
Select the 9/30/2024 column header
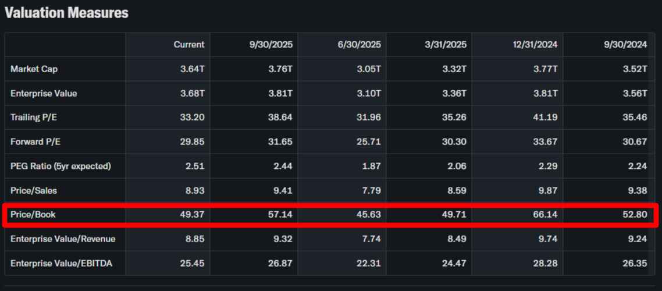pyautogui.click(x=625, y=45)
